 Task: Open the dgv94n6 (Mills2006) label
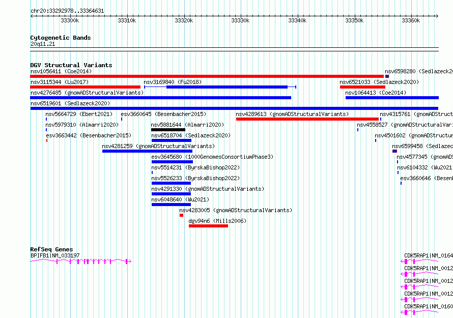pos(217,221)
